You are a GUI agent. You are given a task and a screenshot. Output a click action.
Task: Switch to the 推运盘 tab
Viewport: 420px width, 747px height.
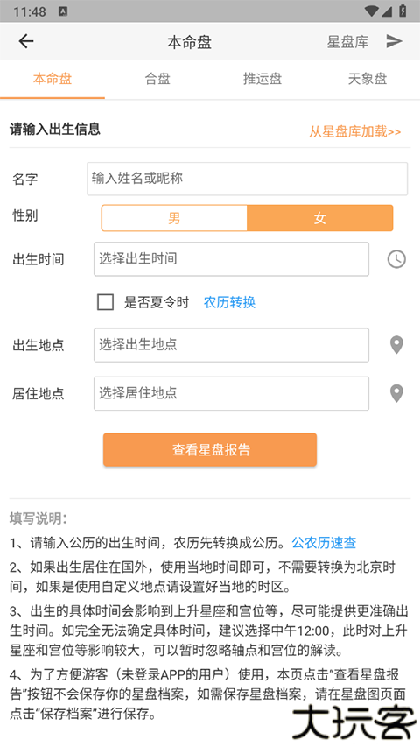pos(262,79)
